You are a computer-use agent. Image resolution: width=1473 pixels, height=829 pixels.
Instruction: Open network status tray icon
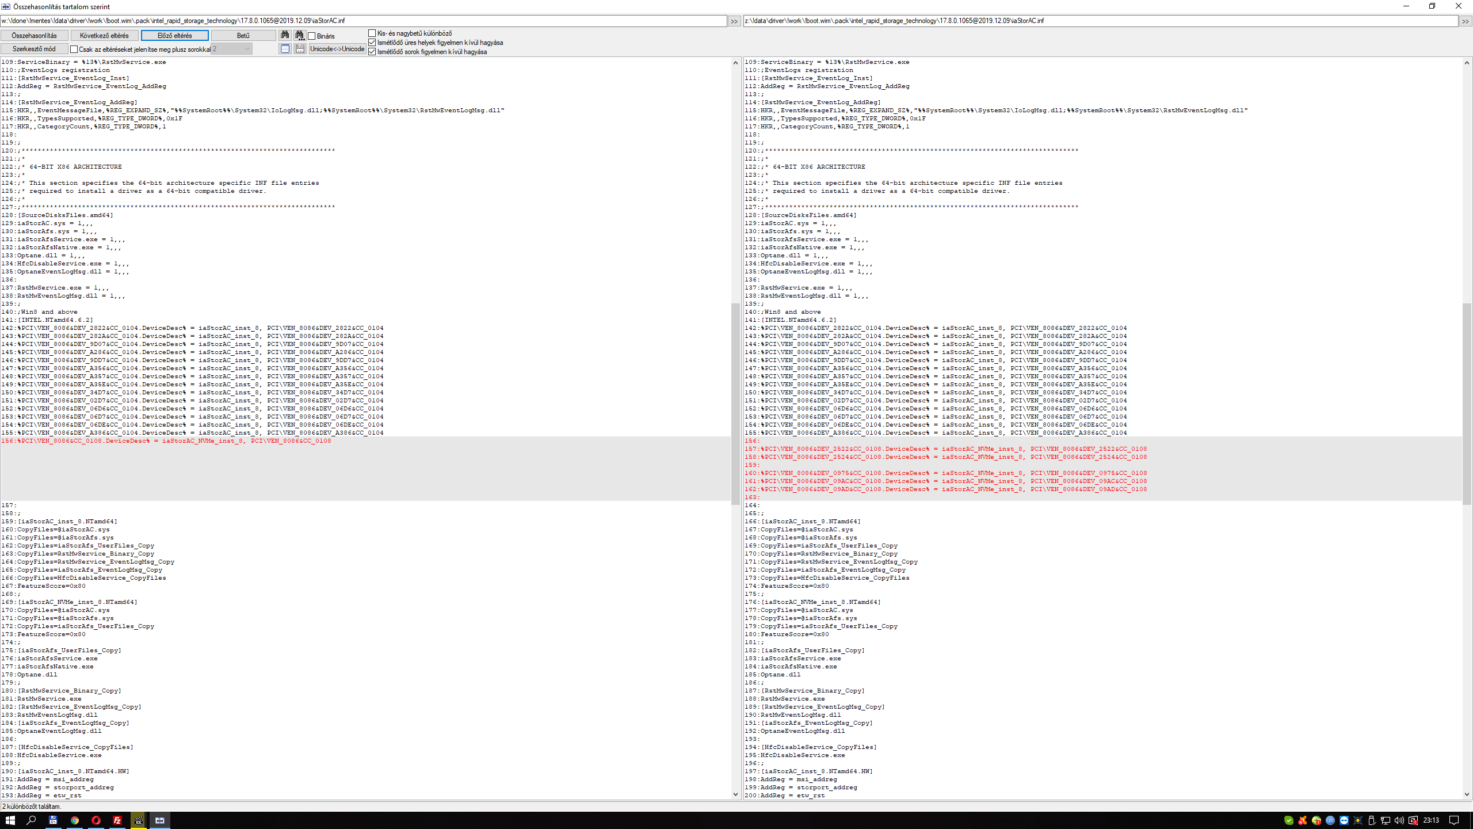[1386, 820]
